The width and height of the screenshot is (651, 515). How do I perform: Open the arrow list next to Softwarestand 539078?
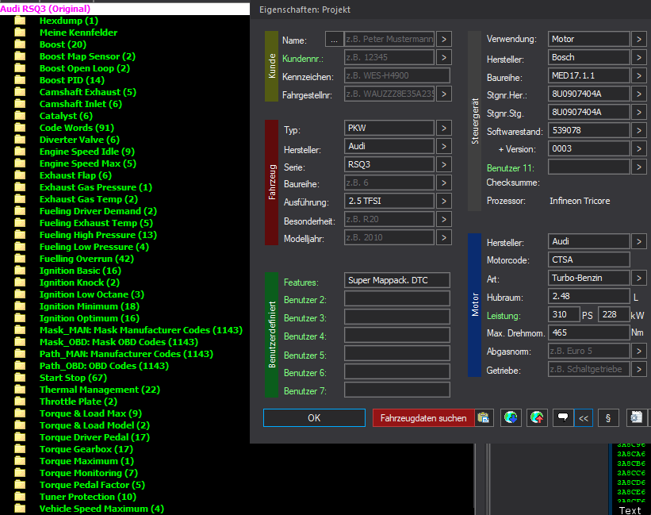[x=639, y=130]
